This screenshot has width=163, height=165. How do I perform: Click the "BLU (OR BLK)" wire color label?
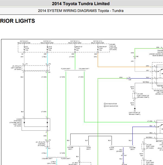point(119,150)
